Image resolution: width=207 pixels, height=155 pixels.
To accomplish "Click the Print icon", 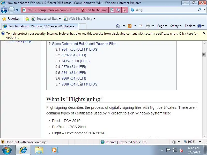I will click(x=148, y=26).
